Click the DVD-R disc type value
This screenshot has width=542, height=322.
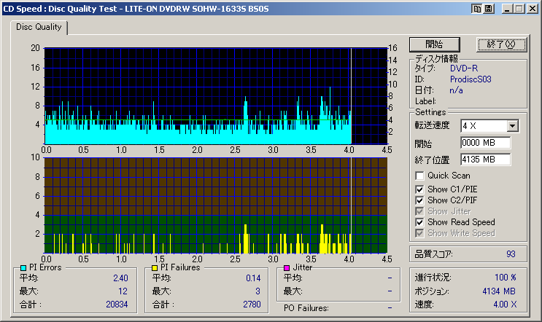(x=464, y=68)
